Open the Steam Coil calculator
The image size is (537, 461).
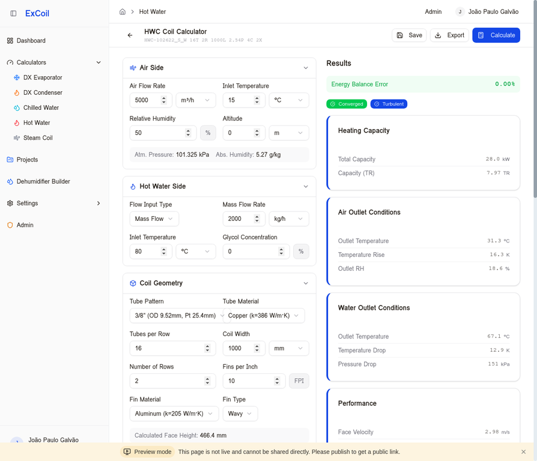pos(37,137)
